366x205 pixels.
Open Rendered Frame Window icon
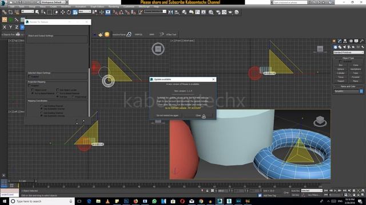(224, 12)
